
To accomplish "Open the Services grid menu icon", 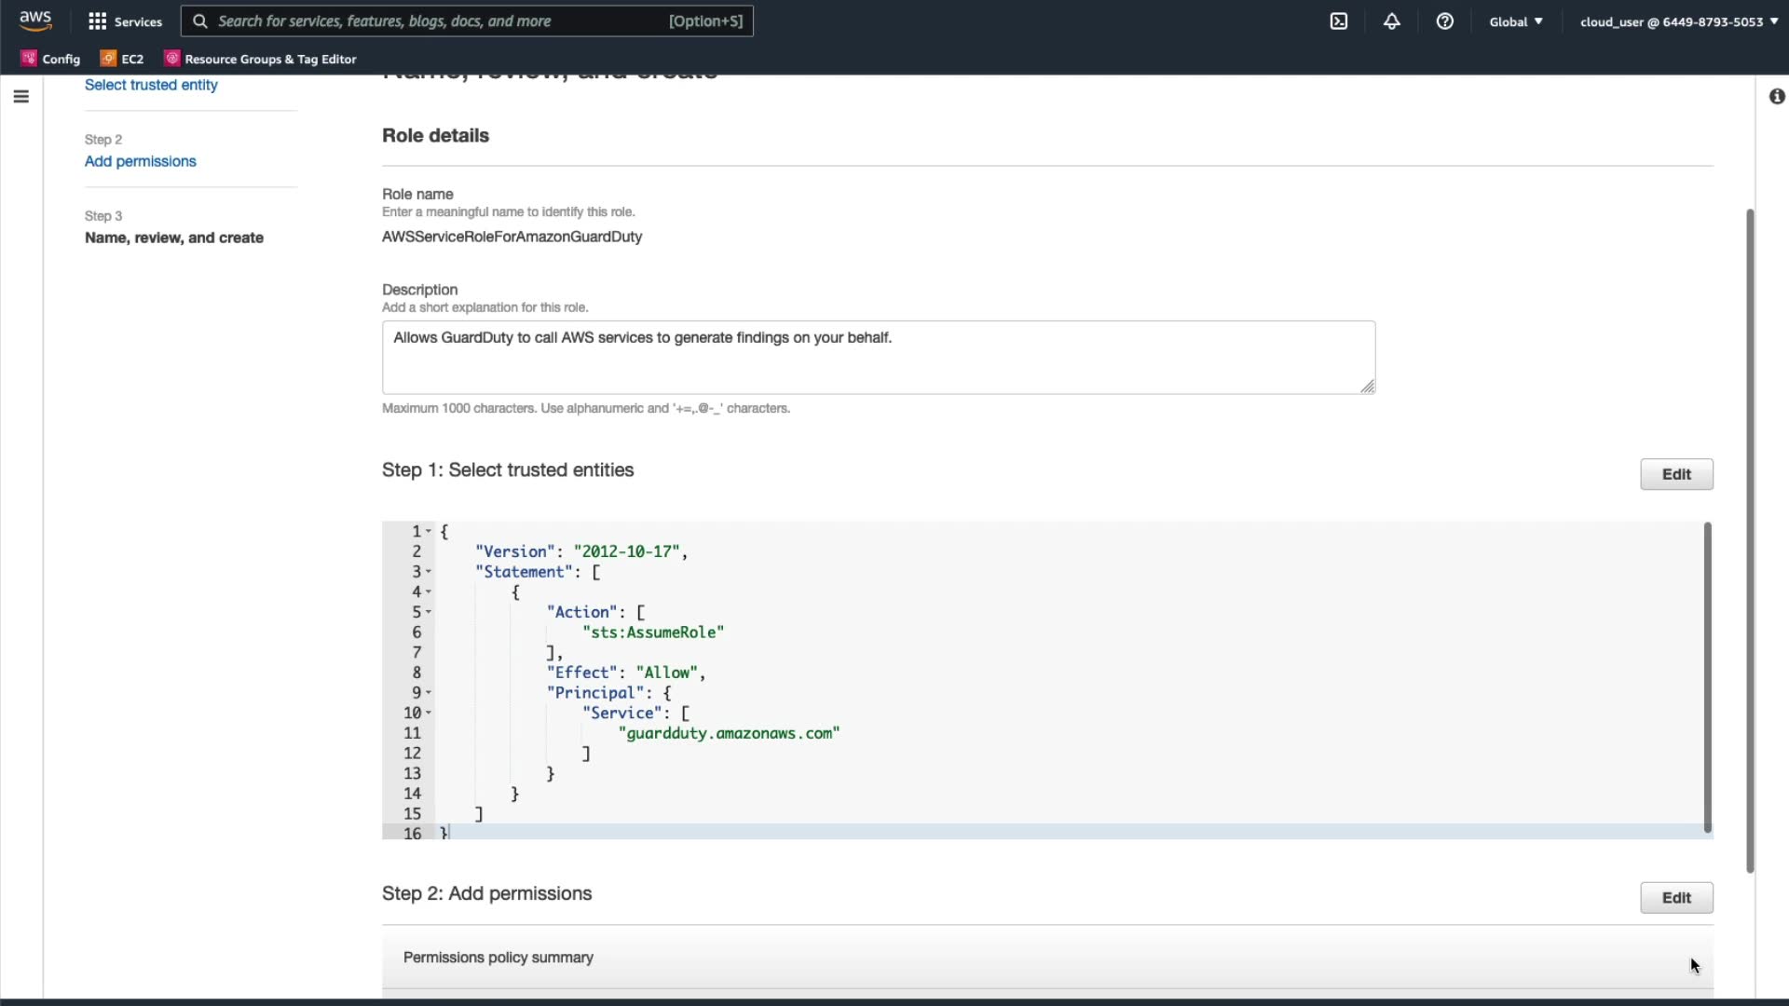I will click(97, 21).
